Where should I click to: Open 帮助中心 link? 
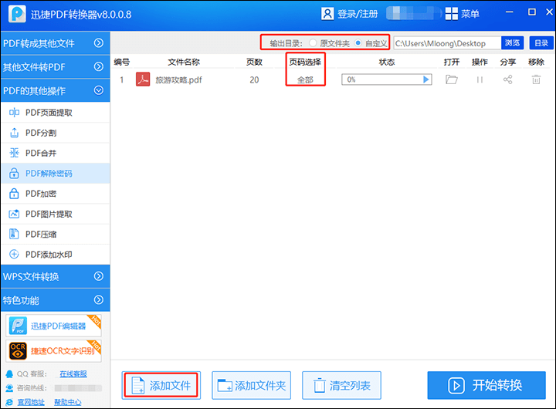67,402
